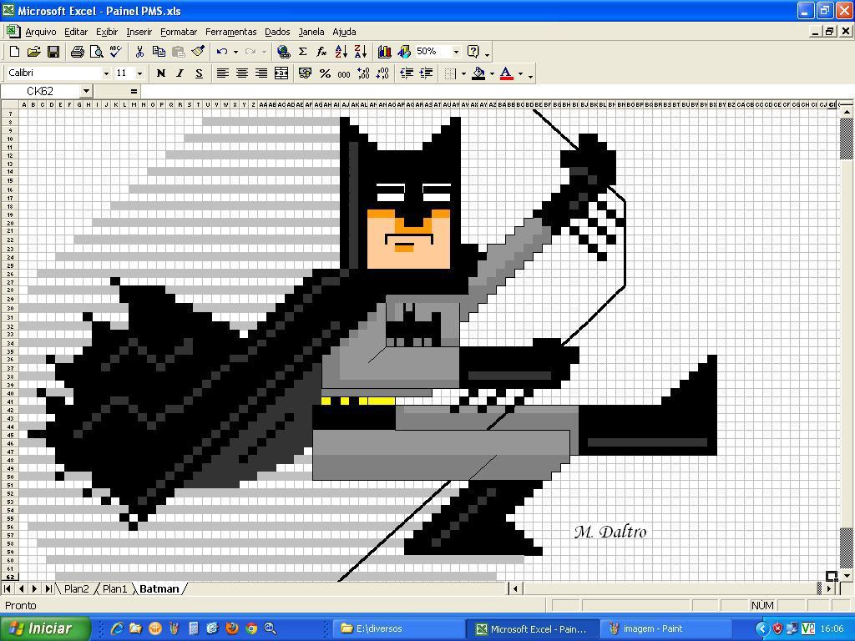This screenshot has width=855, height=641.
Task: Click the New workbook icon
Action: (x=15, y=52)
